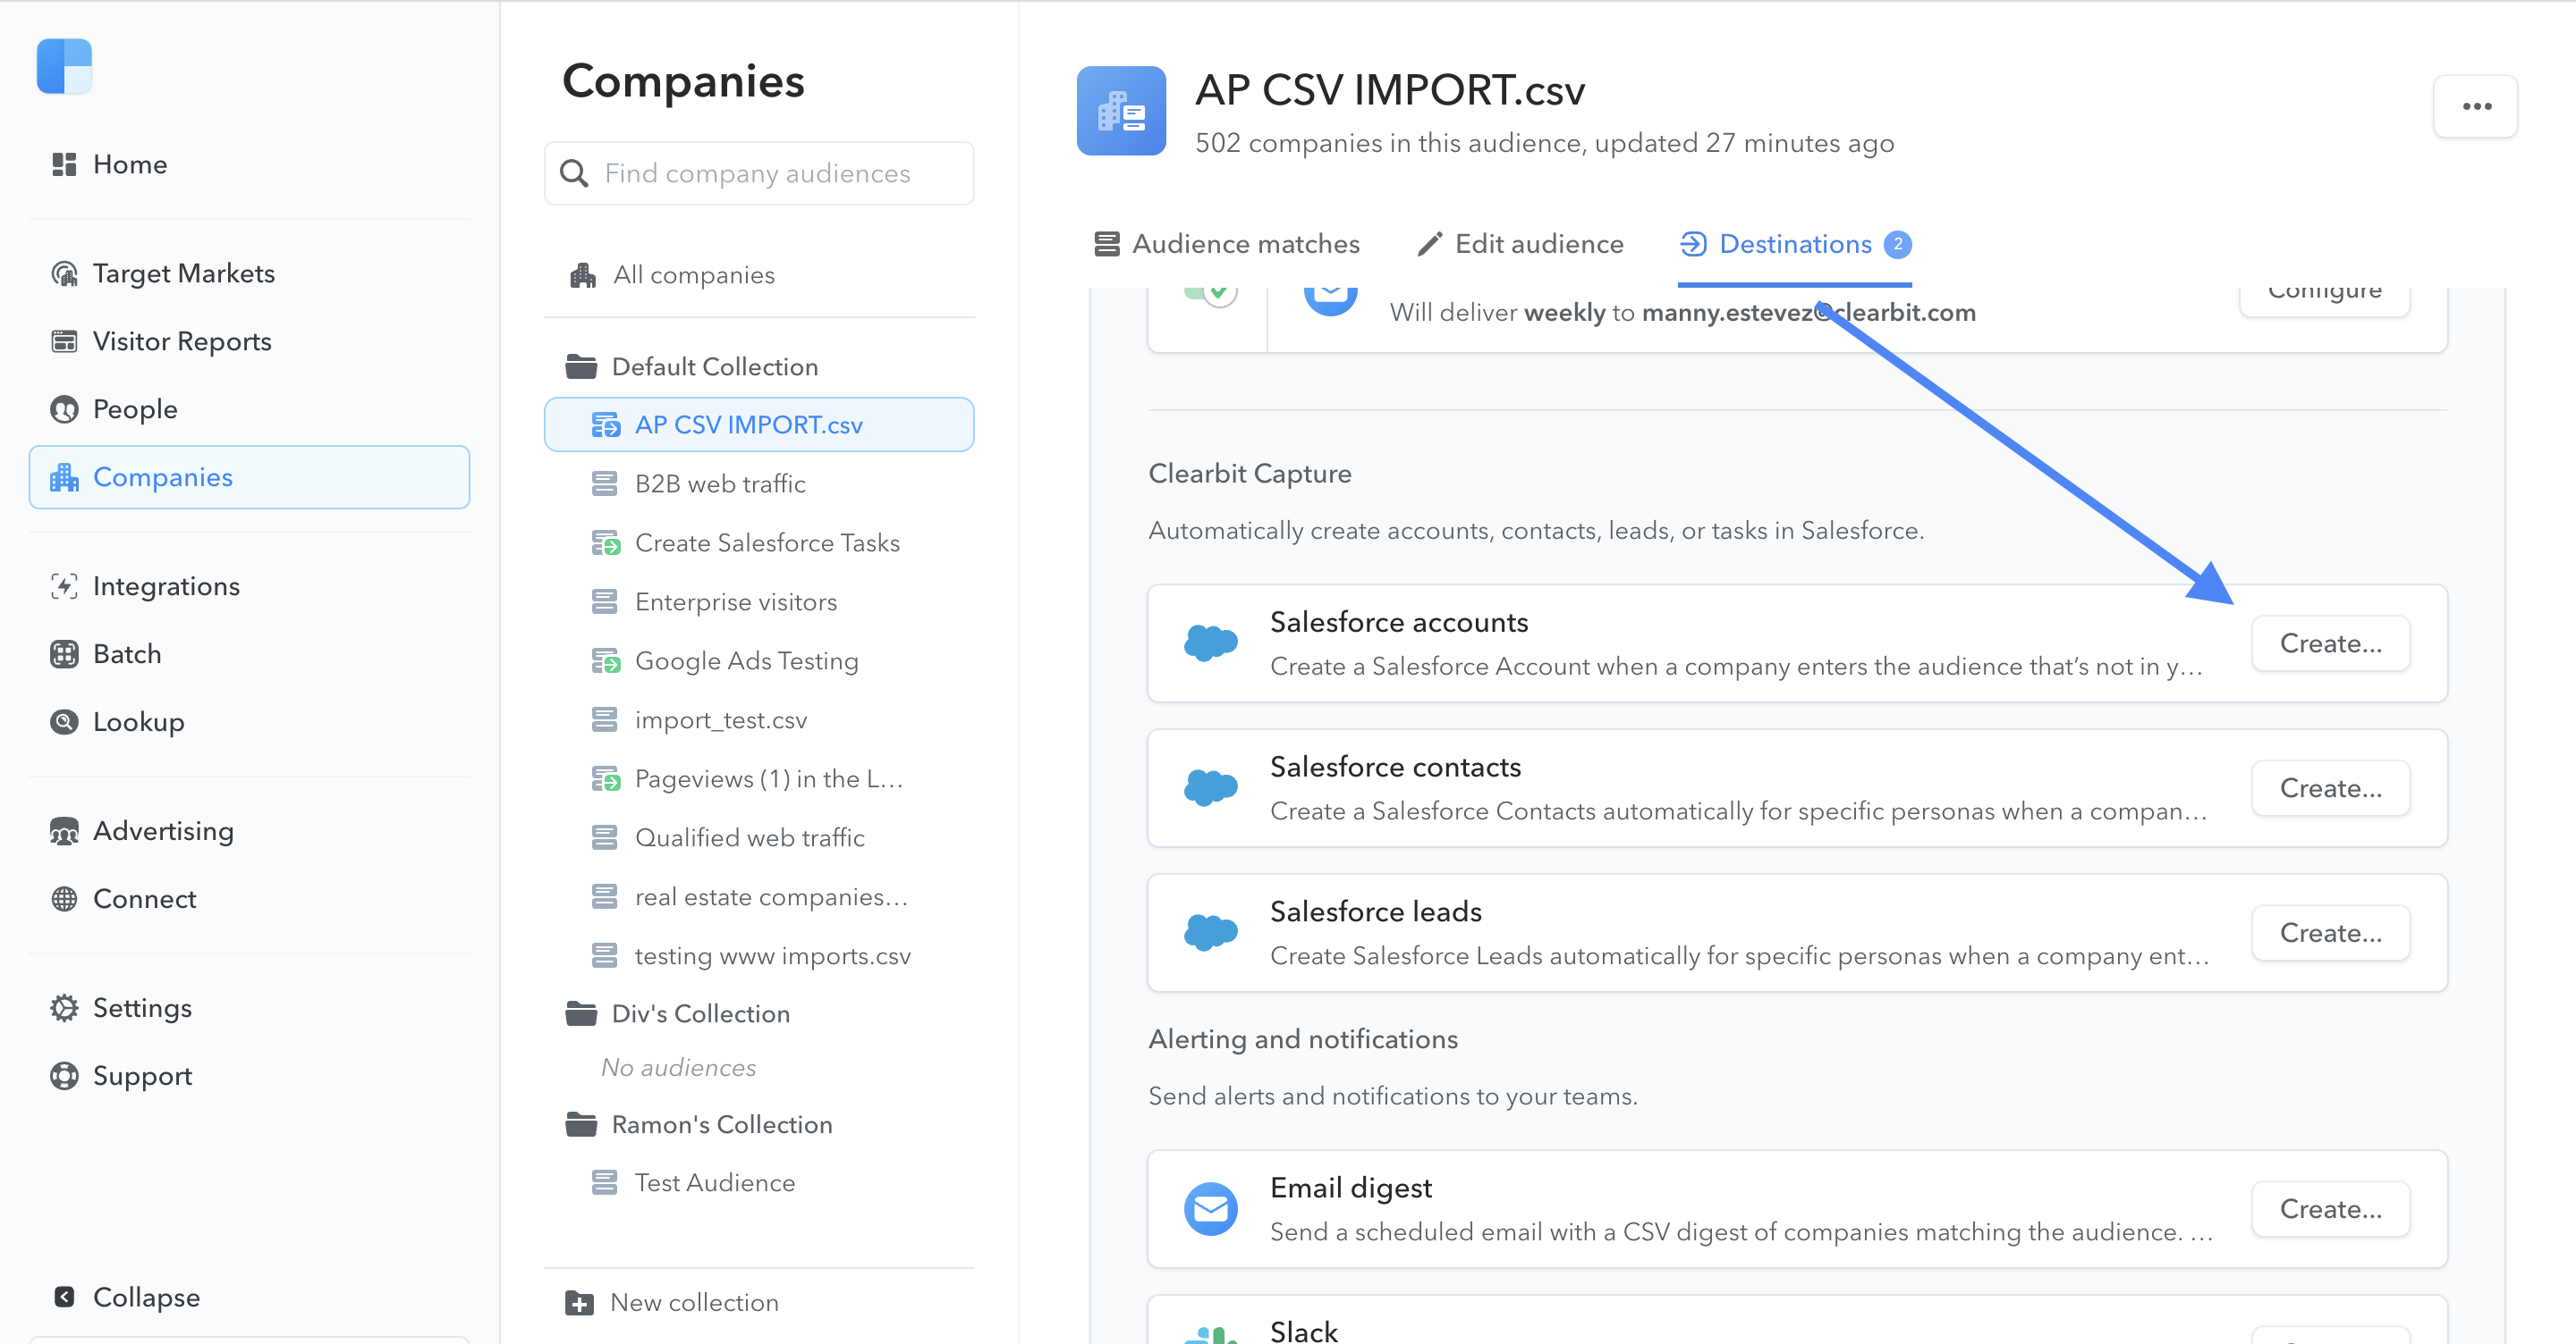2576x1344 pixels.
Task: Click the Visitor Reports icon
Action: coord(64,340)
